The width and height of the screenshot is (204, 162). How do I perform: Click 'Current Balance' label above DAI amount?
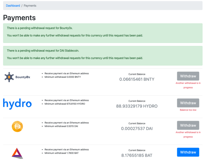pos(137,123)
